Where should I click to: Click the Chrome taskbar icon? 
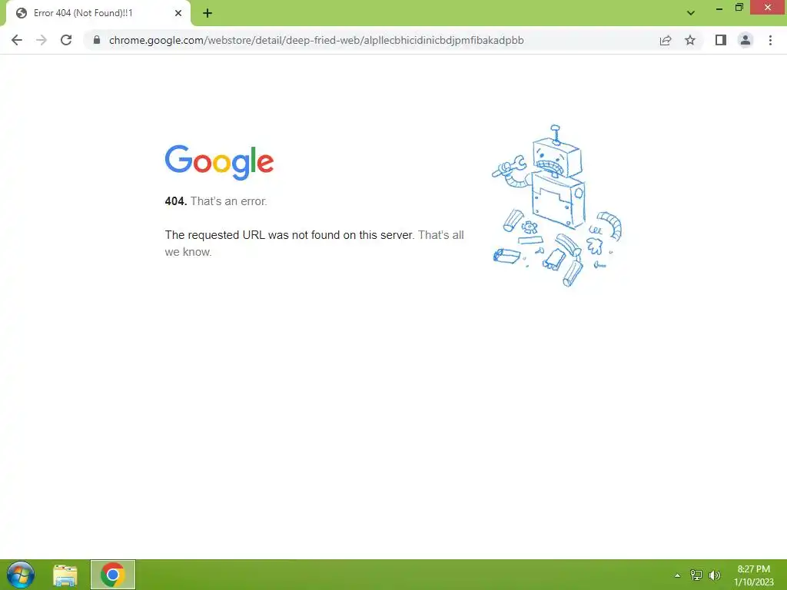click(x=113, y=575)
